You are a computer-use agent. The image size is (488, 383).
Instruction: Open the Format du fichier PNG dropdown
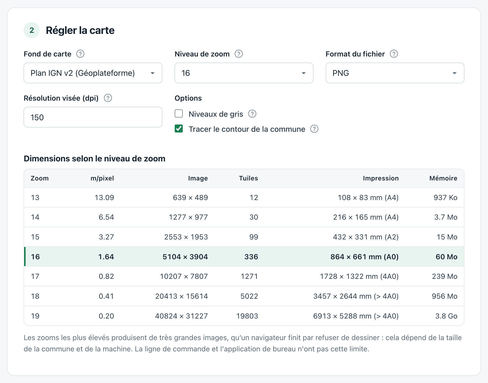point(395,73)
